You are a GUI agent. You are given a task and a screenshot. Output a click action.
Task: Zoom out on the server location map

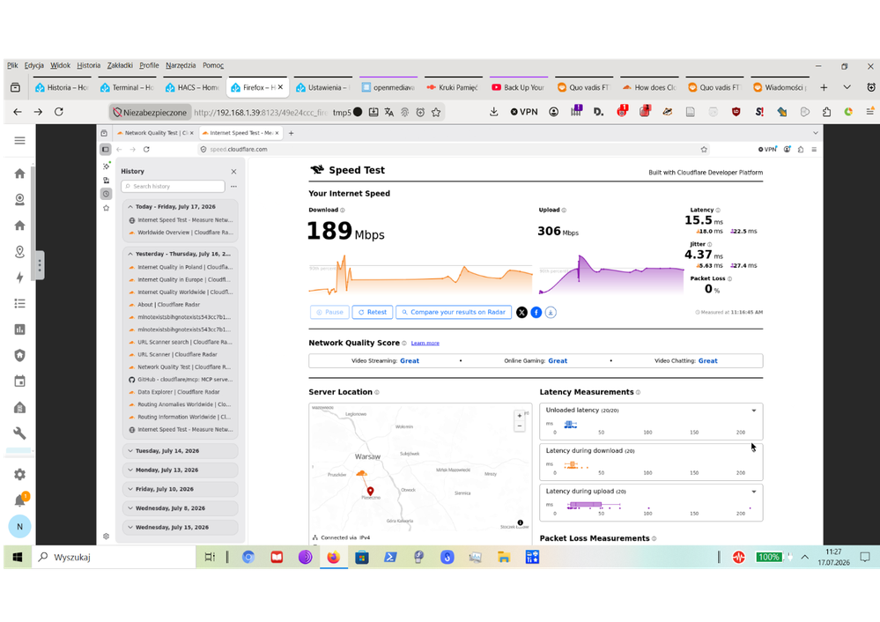coord(520,426)
